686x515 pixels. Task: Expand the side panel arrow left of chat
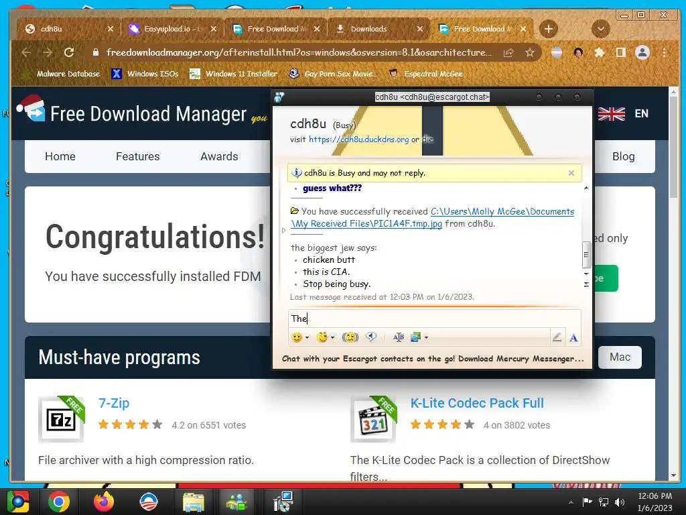point(283,230)
